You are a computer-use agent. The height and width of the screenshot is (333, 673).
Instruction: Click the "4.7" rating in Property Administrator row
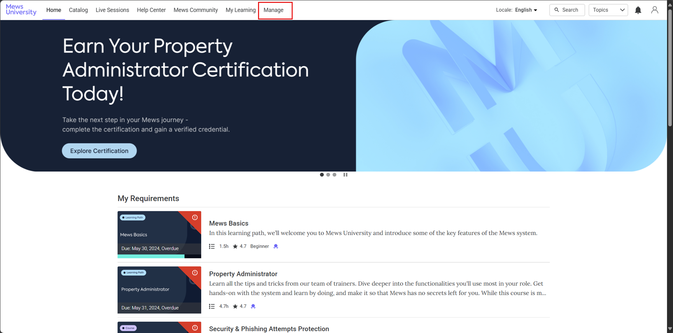coord(243,306)
